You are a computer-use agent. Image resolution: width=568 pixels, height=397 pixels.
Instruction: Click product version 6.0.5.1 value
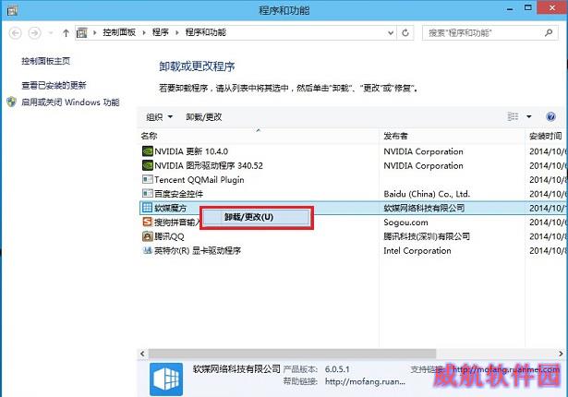pyautogui.click(x=337, y=369)
